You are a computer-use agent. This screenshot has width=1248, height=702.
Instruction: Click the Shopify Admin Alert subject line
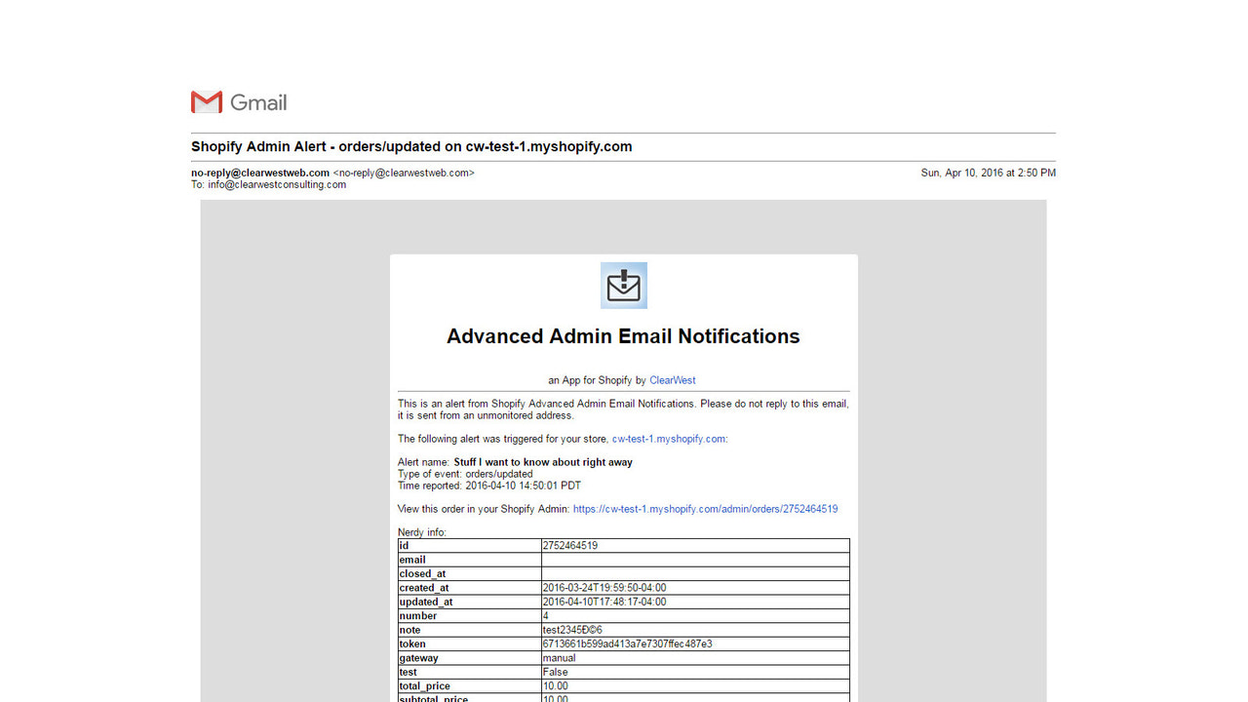pos(410,146)
